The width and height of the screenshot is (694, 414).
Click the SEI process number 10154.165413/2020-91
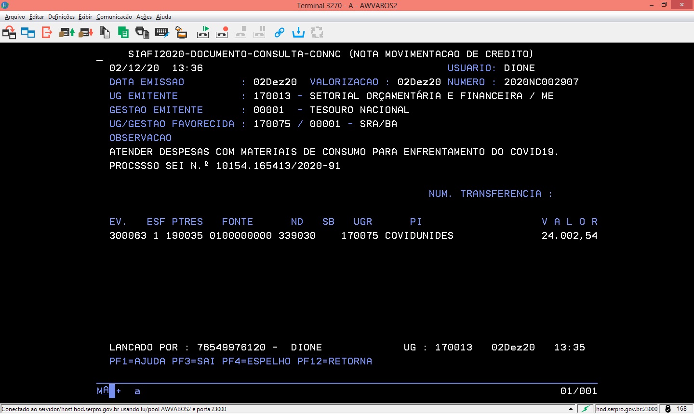pyautogui.click(x=278, y=166)
